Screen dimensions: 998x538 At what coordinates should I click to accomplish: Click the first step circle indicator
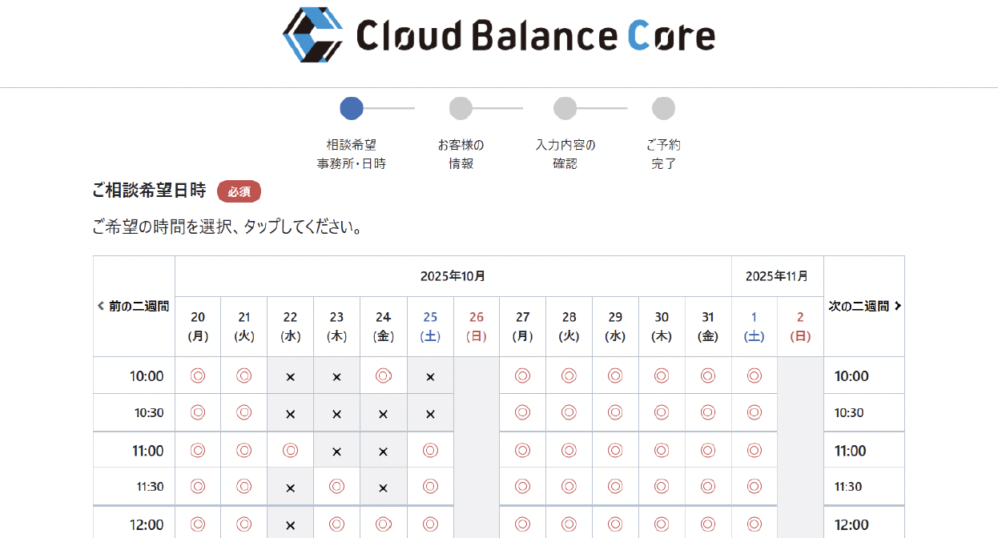point(352,108)
